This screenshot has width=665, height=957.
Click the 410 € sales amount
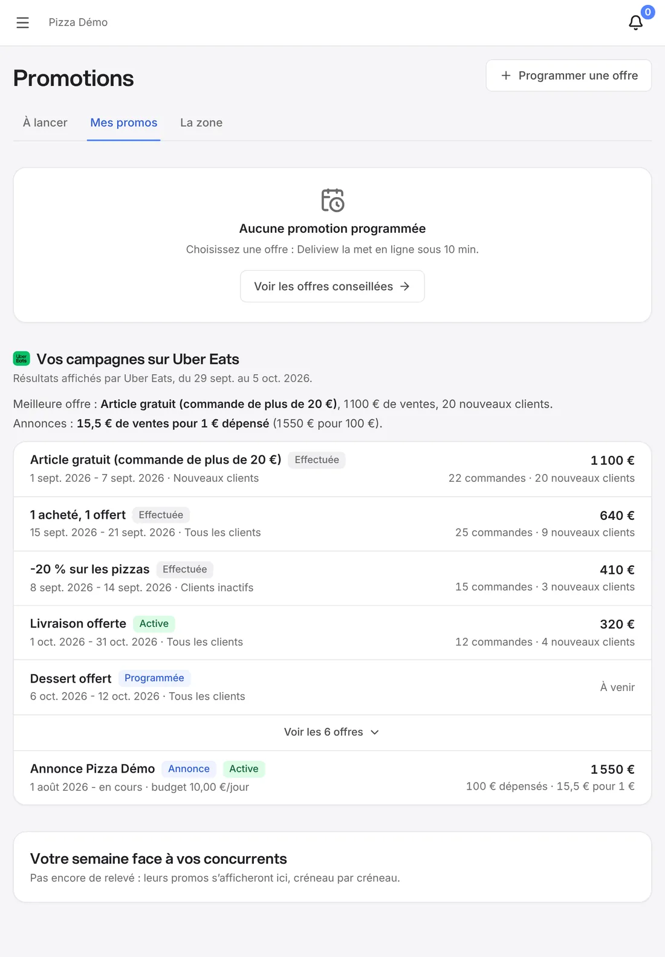(x=617, y=570)
